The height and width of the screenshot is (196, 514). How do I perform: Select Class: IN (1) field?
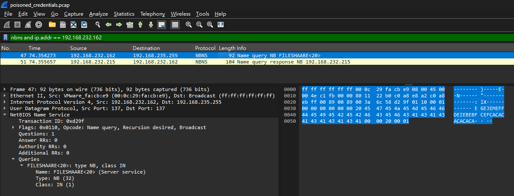pos(55,185)
